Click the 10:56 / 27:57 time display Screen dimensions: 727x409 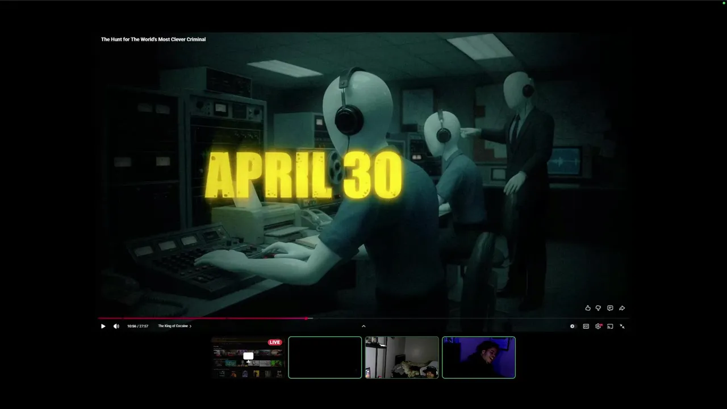(x=137, y=326)
